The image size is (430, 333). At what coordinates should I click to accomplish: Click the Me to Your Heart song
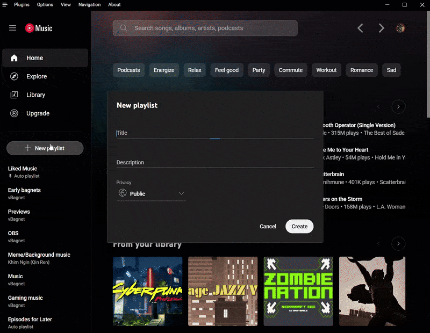coord(346,150)
